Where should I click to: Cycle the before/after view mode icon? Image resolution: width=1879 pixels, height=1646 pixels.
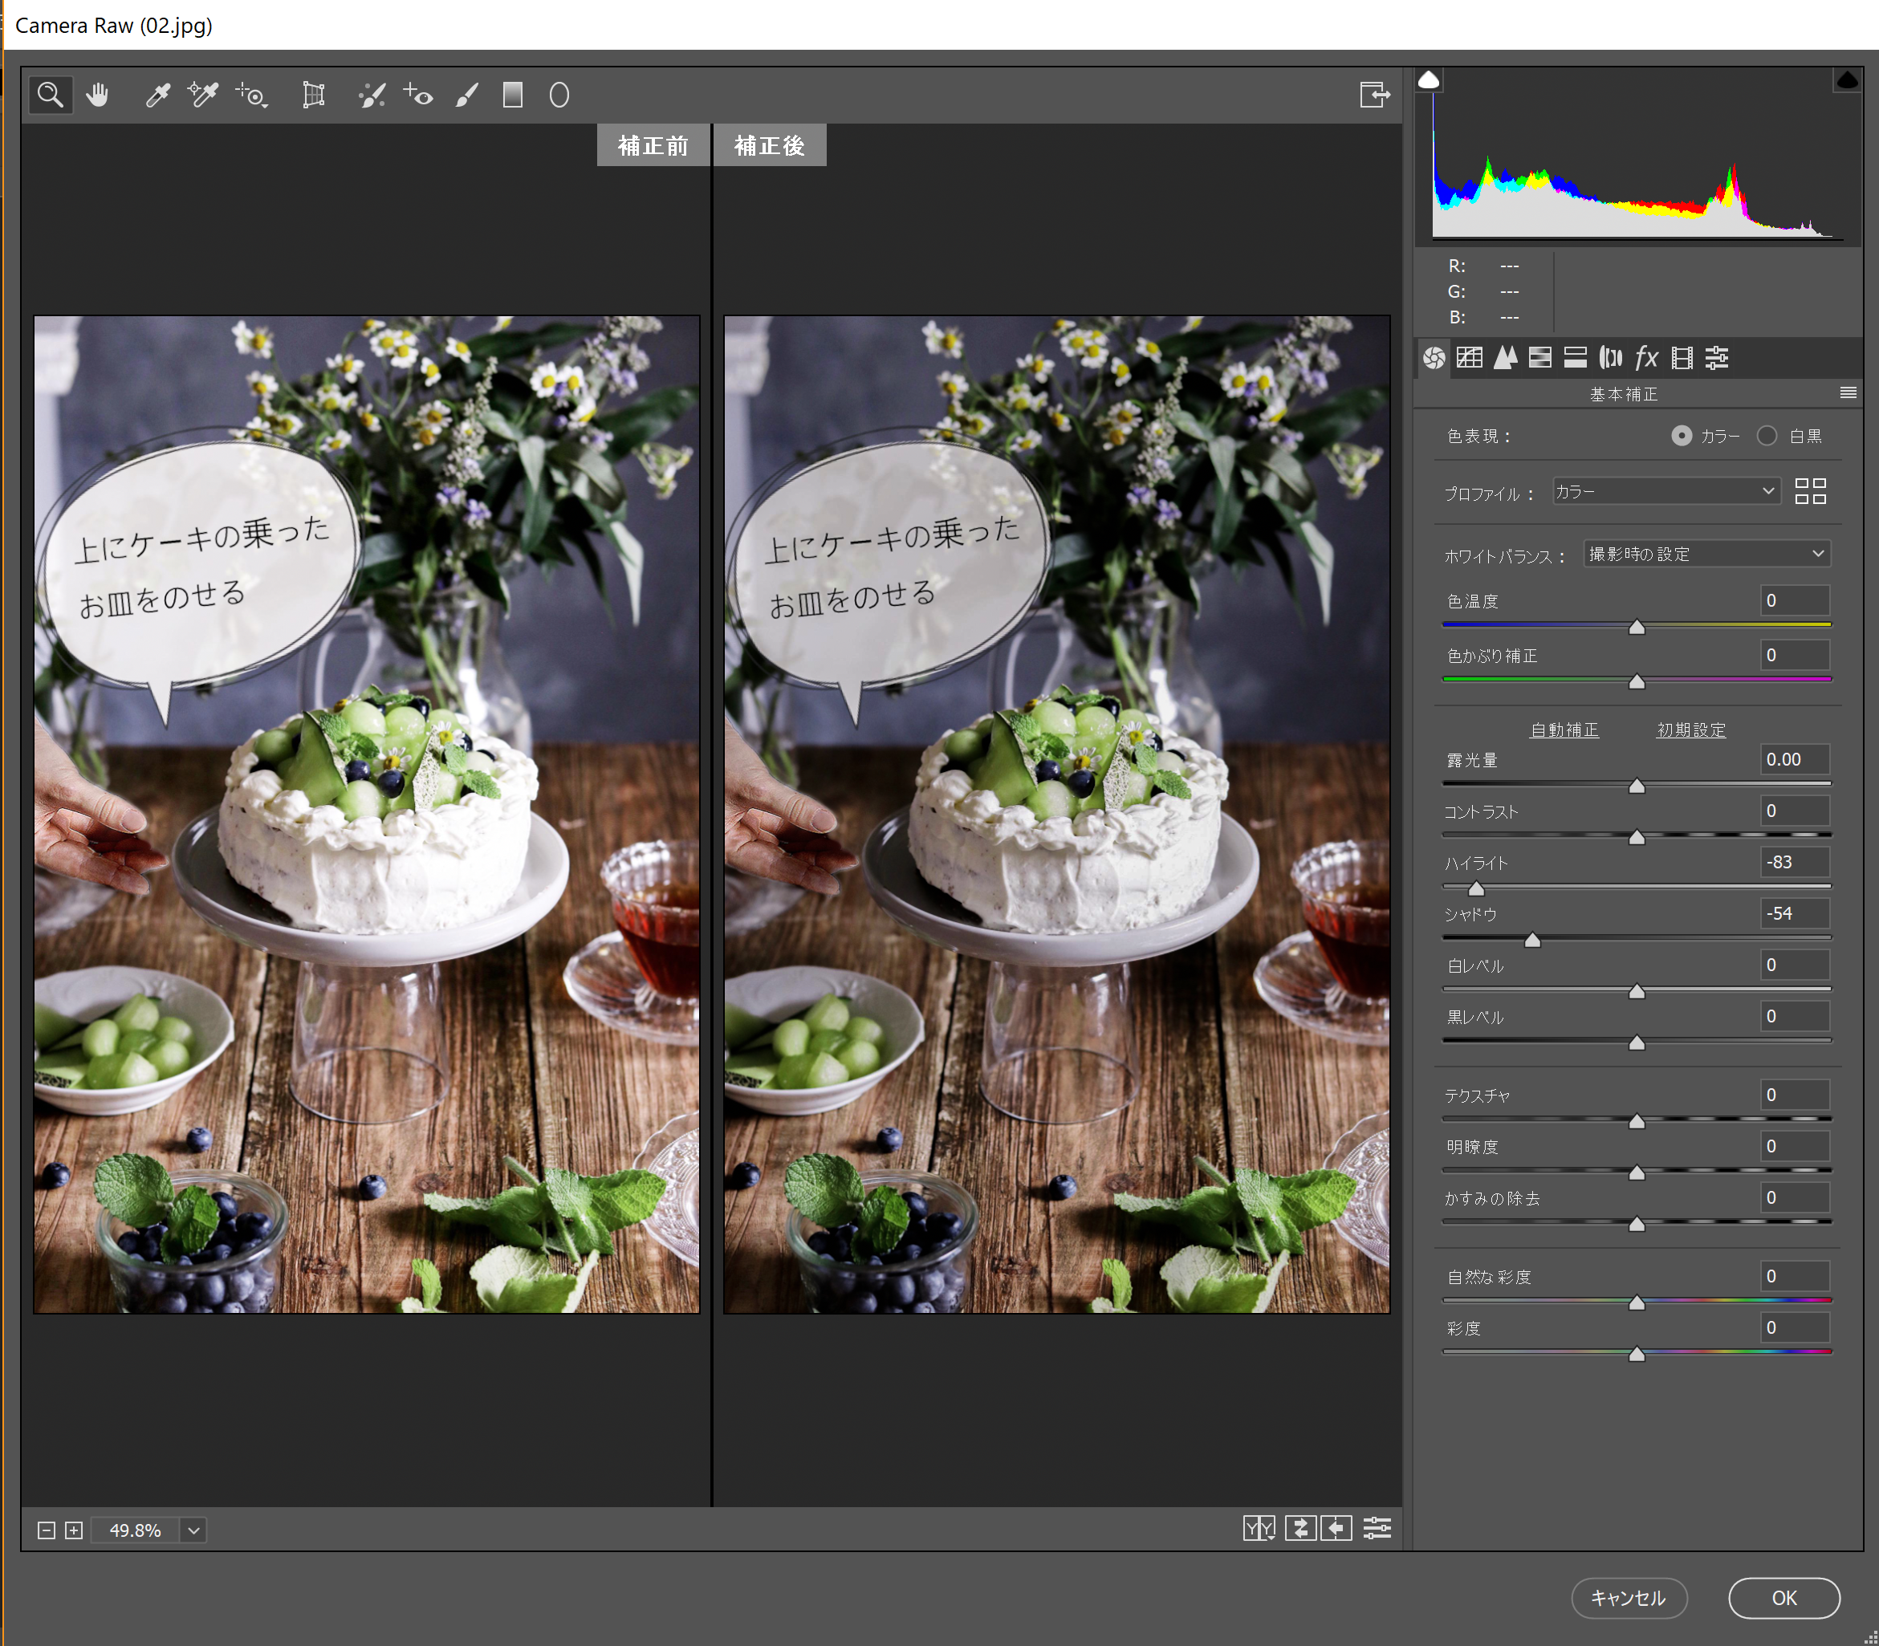point(1259,1528)
